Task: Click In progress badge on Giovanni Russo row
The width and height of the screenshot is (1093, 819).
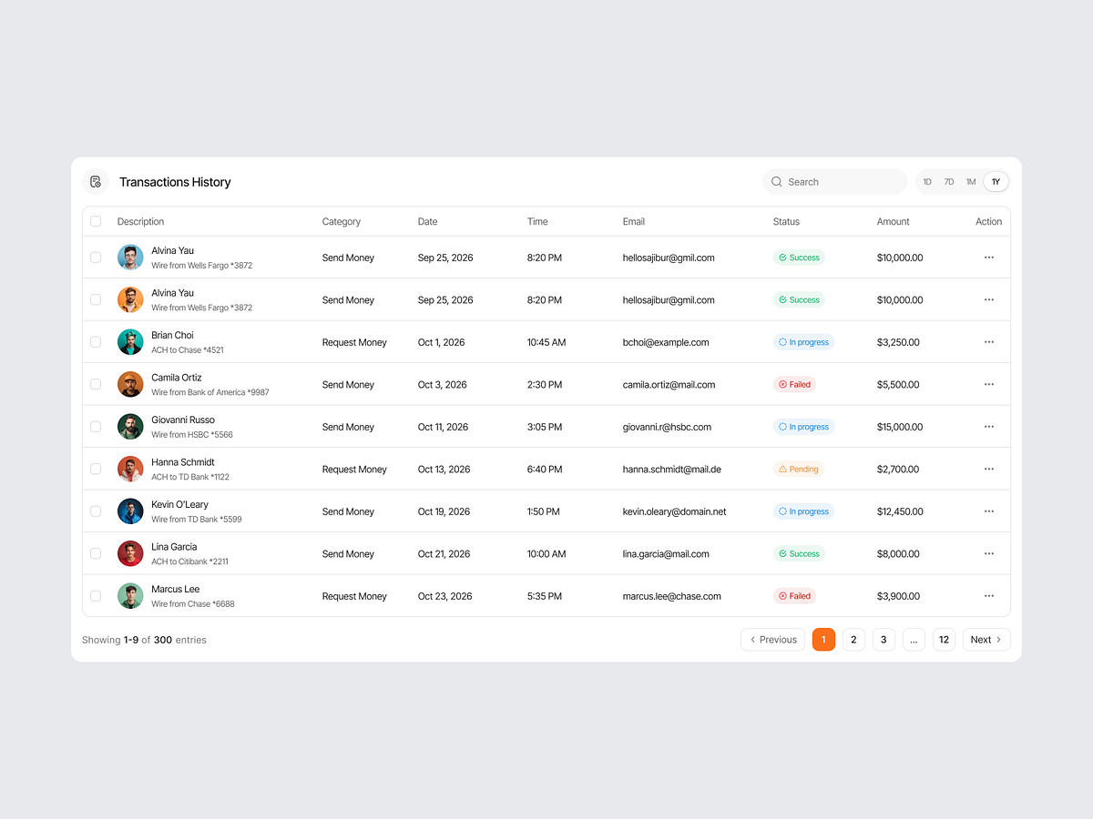Action: tap(803, 427)
